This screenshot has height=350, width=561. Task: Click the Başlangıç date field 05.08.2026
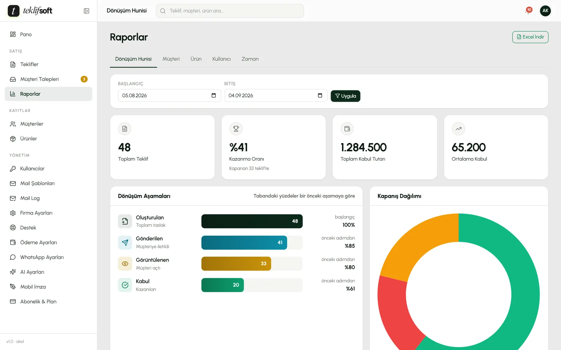coord(169,96)
